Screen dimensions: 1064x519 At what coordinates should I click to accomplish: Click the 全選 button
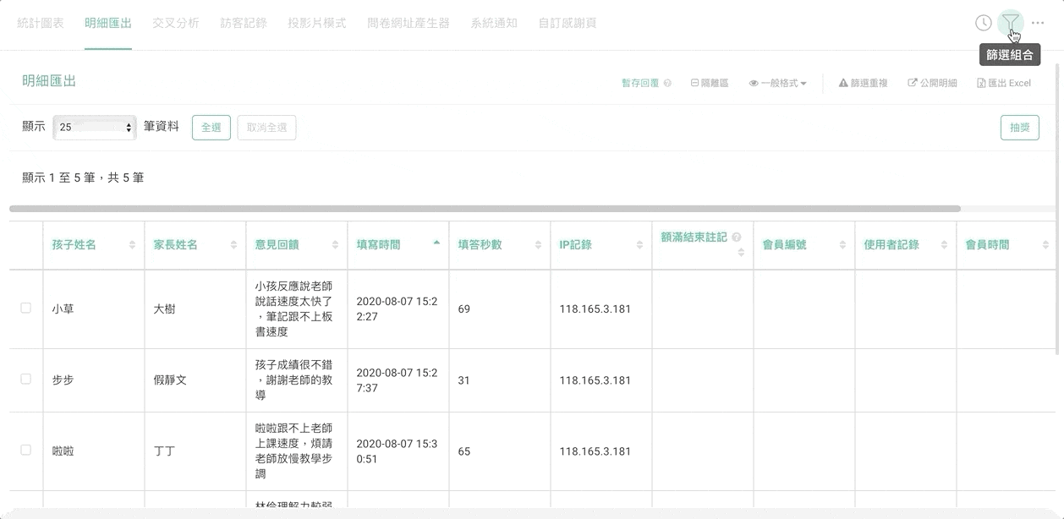[x=211, y=128]
